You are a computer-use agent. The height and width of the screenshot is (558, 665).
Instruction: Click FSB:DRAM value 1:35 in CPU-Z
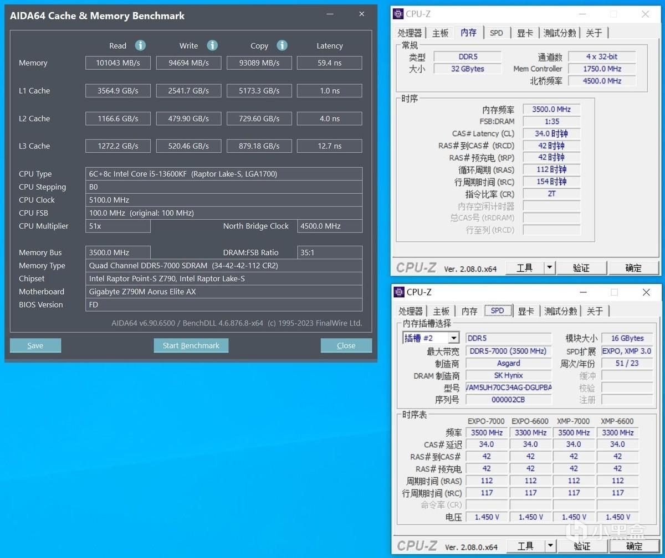(x=551, y=121)
